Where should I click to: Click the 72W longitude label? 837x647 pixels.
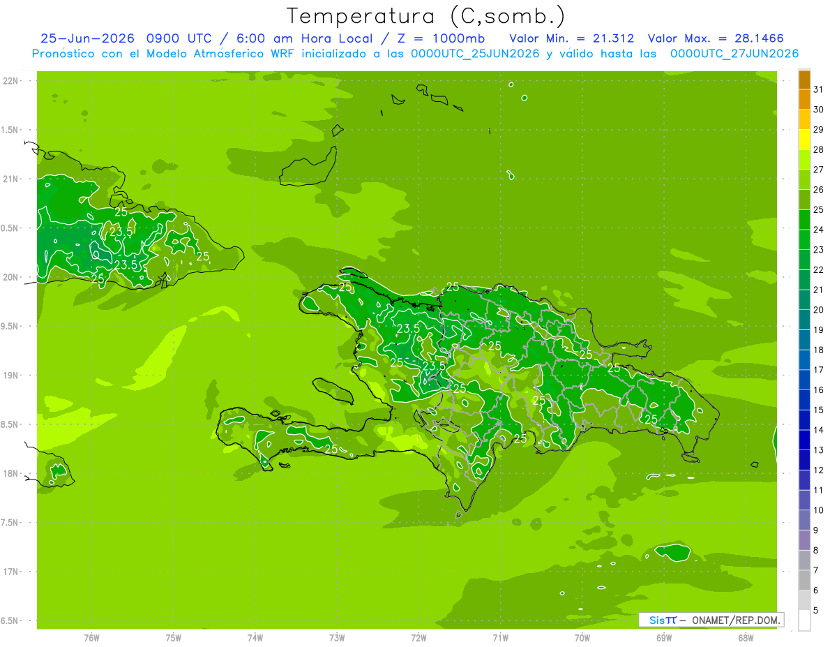pyautogui.click(x=418, y=637)
